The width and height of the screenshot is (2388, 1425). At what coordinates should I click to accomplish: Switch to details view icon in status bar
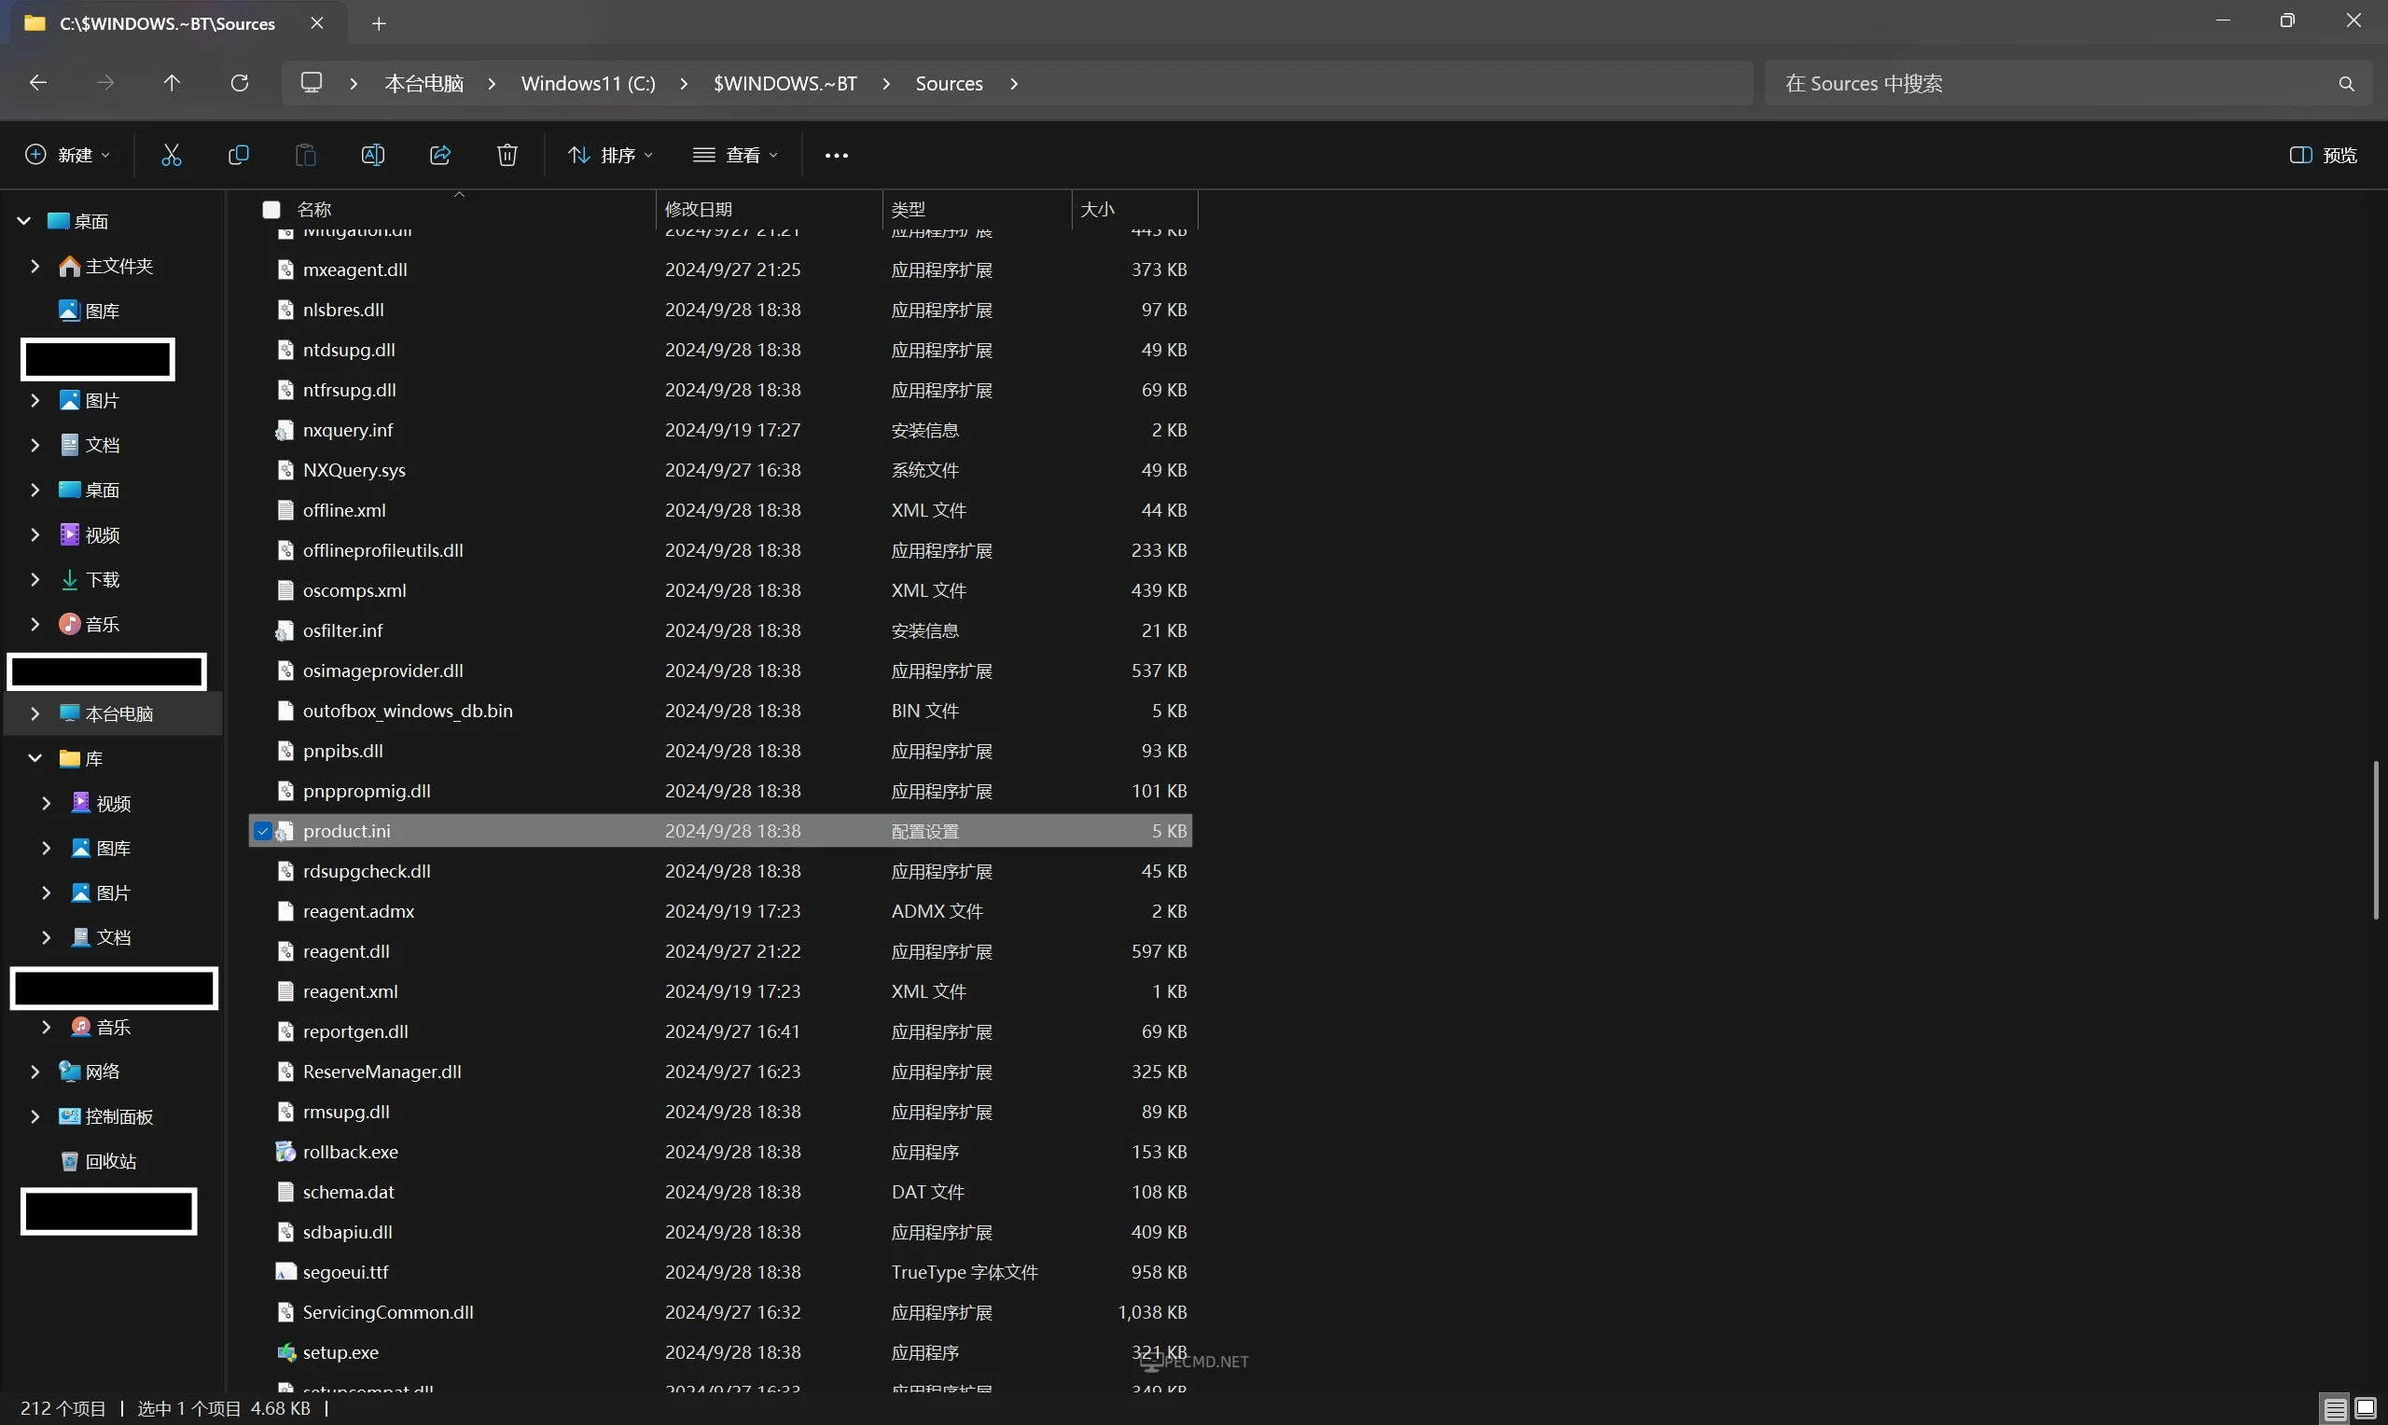coord(2335,1408)
